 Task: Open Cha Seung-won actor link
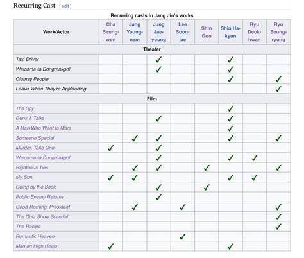(111, 32)
